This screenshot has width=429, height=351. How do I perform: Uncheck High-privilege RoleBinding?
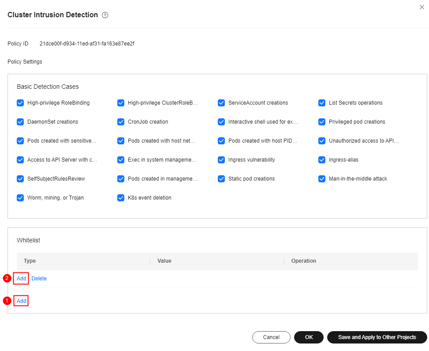(x=20, y=103)
